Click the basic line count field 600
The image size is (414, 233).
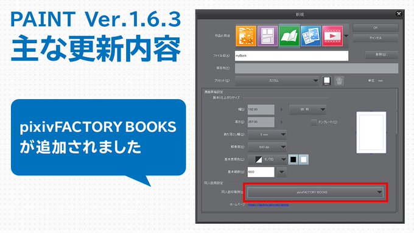[x=261, y=172]
